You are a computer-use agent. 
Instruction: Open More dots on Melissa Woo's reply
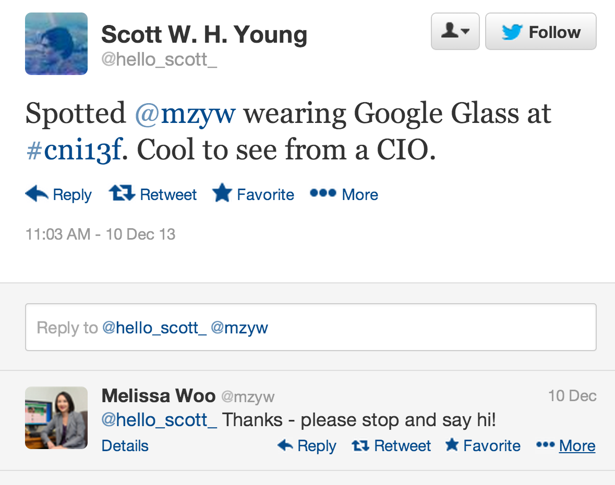pyautogui.click(x=545, y=445)
